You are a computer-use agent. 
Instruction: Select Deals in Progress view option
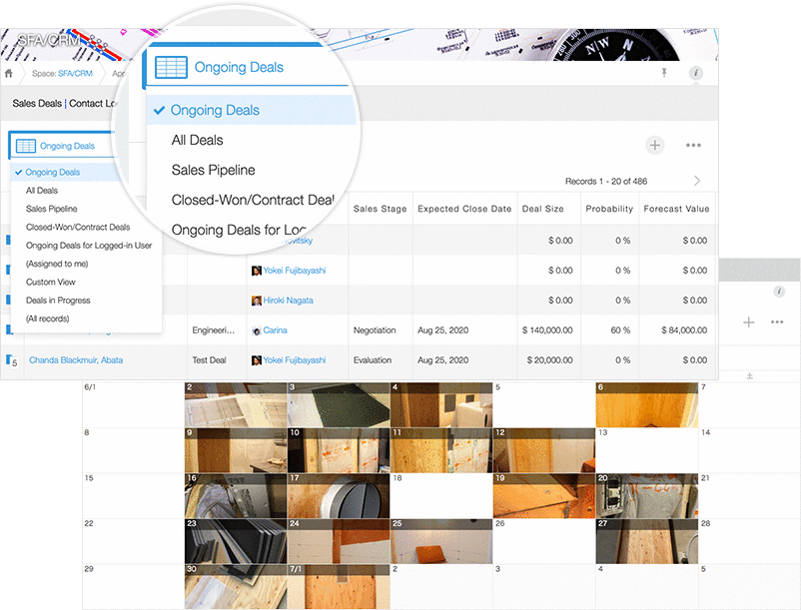[58, 301]
